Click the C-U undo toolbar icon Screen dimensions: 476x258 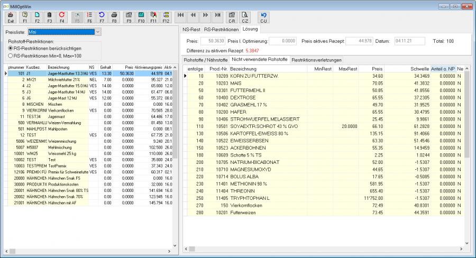pos(263,17)
